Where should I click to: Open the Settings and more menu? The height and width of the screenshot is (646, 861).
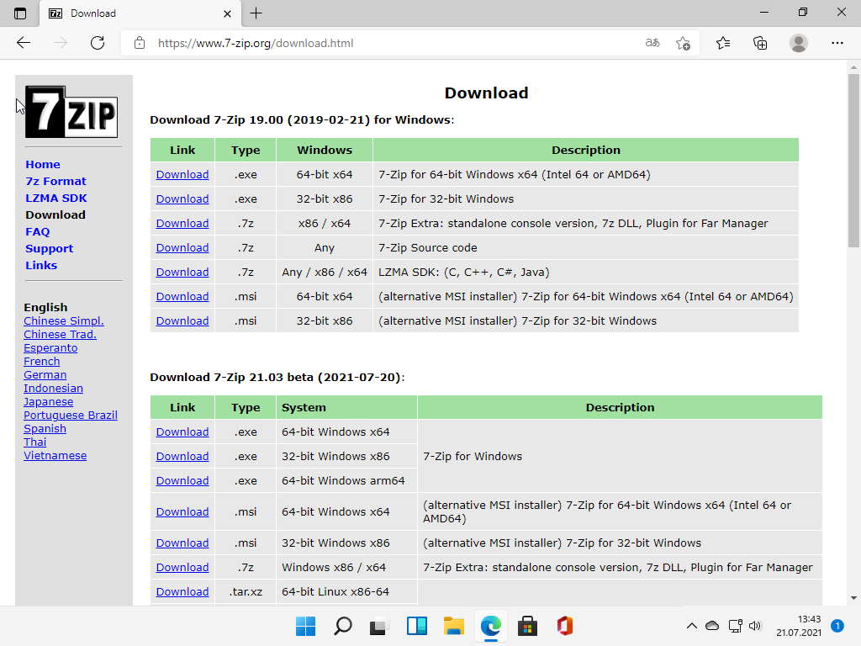coord(837,43)
